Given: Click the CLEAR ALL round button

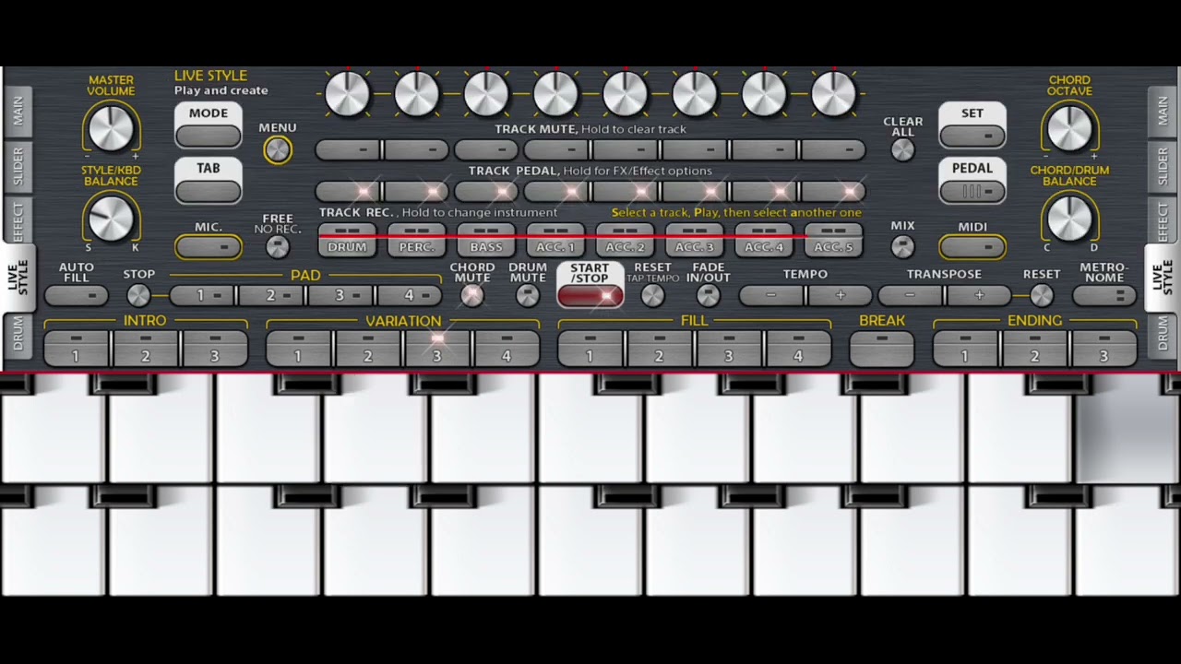Looking at the screenshot, I should [902, 150].
